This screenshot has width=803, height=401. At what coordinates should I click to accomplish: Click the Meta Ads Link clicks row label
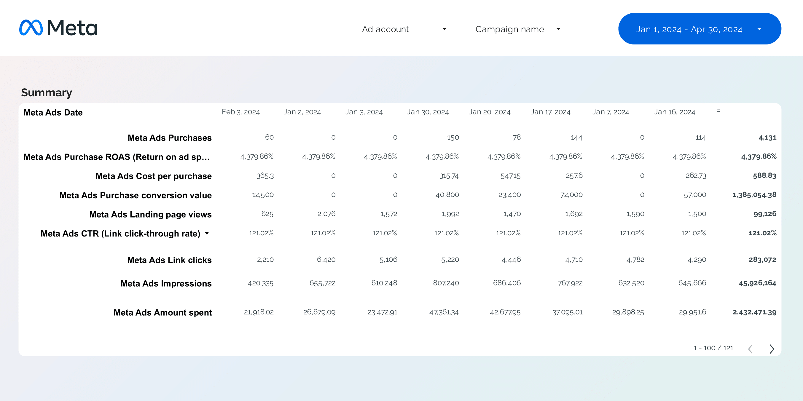(x=169, y=260)
